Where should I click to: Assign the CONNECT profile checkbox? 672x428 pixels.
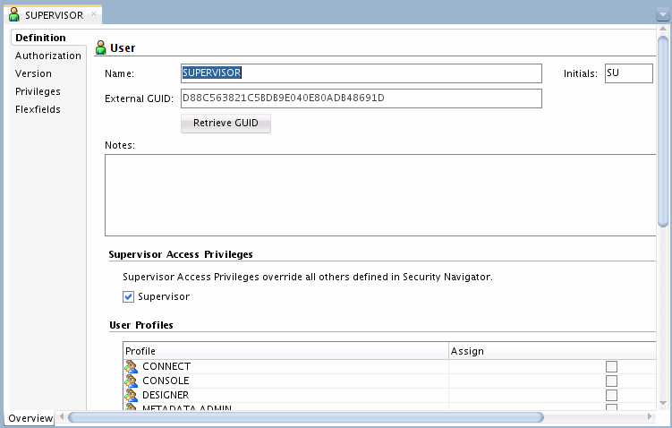point(611,367)
